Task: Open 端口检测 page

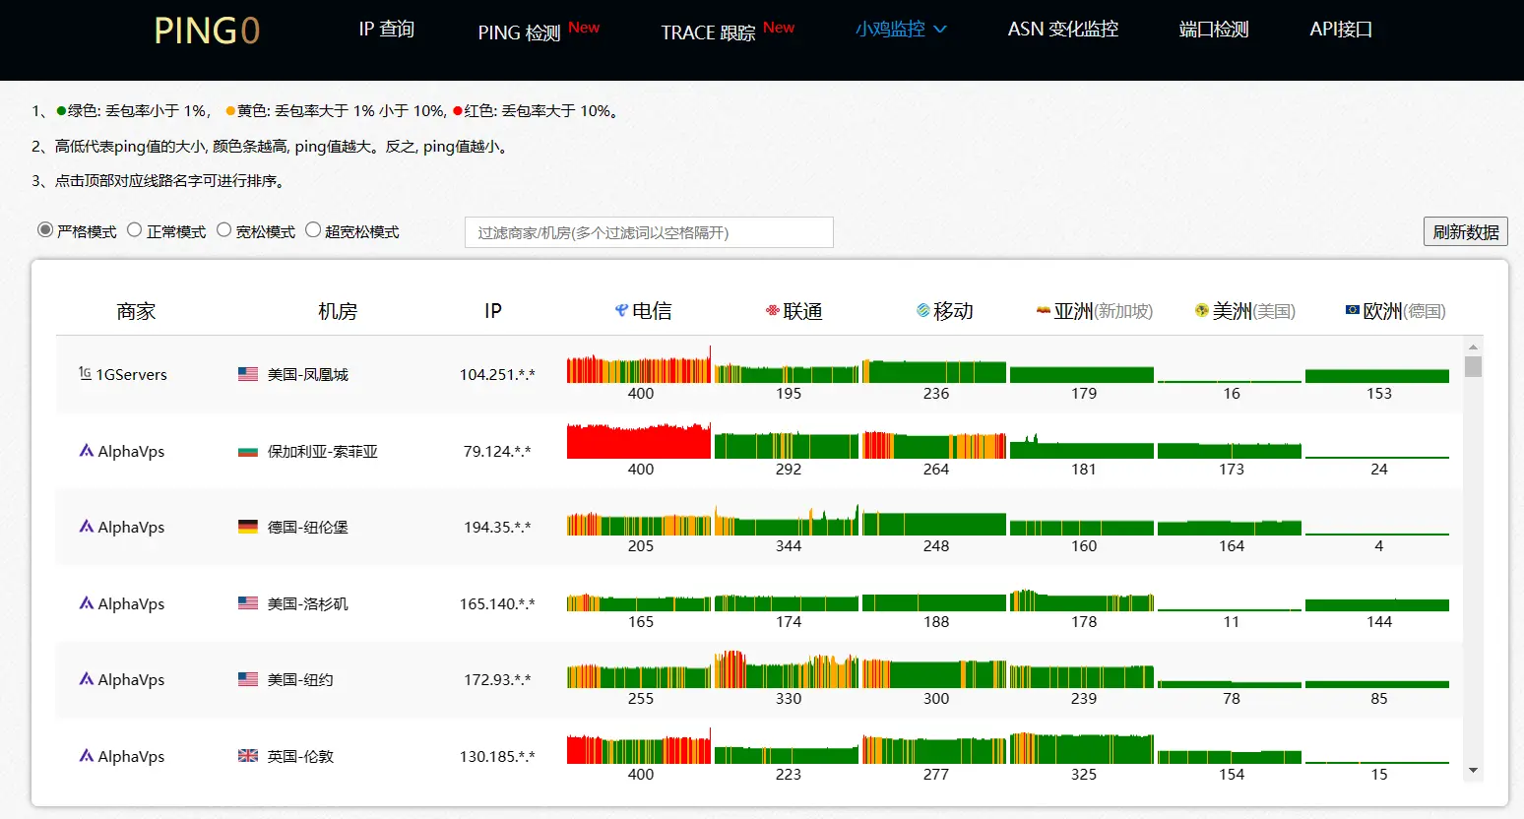Action: 1214,30
